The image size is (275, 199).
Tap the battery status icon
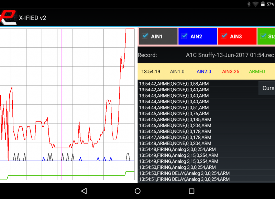[x=263, y=4]
